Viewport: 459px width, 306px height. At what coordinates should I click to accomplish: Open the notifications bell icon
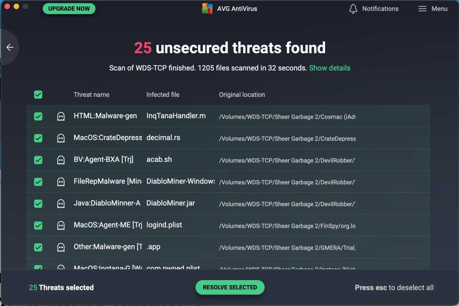tap(353, 8)
